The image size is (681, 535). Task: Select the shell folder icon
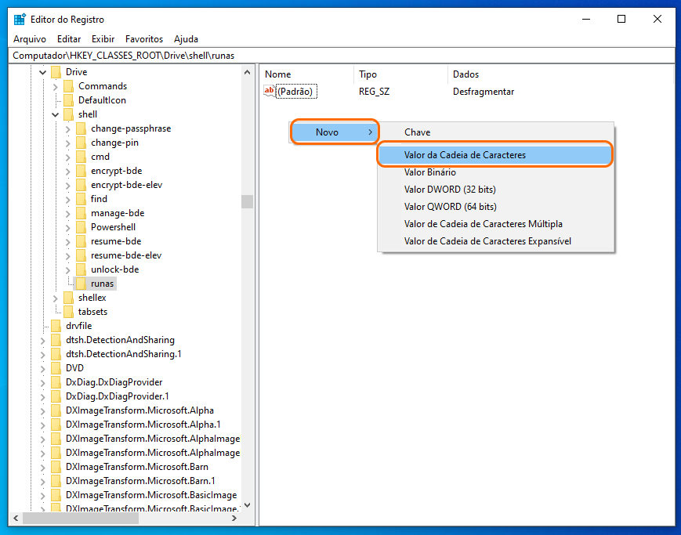click(69, 114)
